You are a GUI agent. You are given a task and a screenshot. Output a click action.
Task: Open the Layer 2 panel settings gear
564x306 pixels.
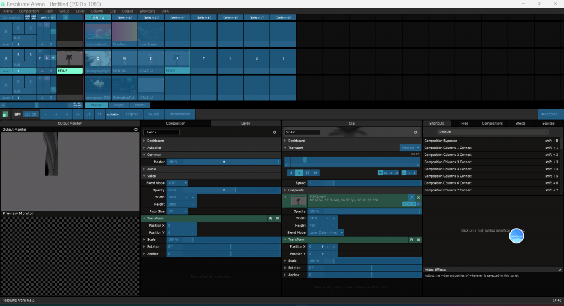pos(274,132)
